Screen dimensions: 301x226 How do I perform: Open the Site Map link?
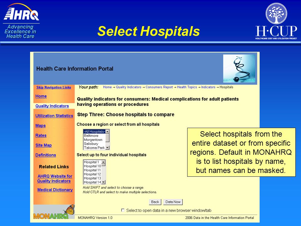point(44,145)
